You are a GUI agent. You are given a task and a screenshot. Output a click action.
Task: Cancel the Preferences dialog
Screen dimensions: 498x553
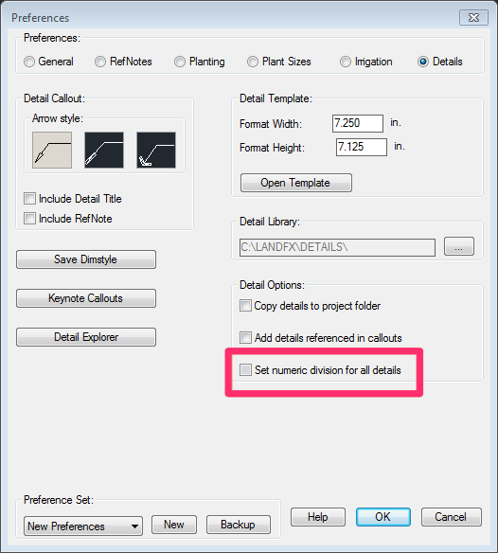point(451,517)
